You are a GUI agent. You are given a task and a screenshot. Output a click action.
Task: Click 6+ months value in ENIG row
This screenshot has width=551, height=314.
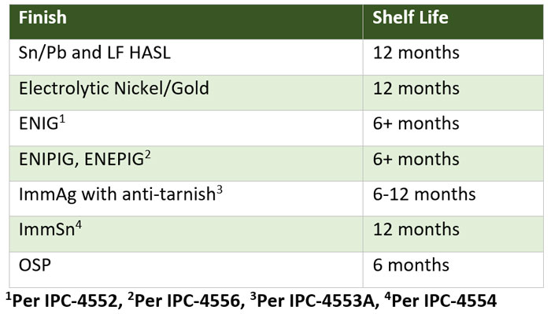[x=453, y=128]
